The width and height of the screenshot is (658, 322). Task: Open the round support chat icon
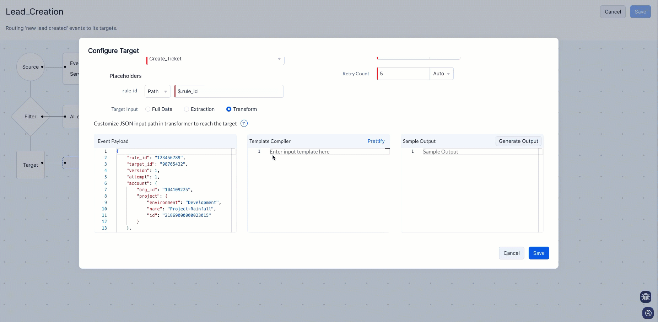[x=648, y=313]
